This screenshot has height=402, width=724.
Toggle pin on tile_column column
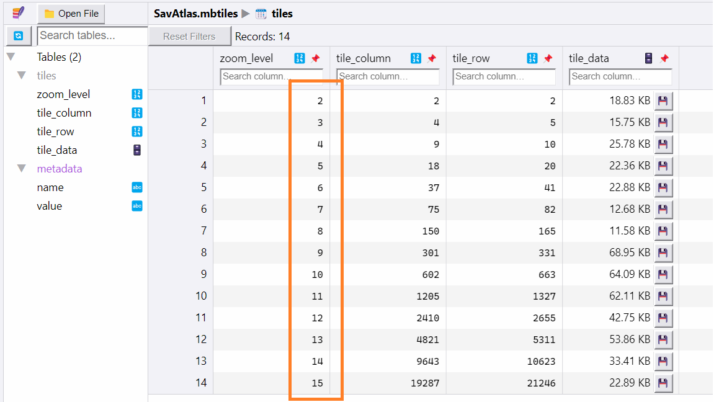[431, 58]
